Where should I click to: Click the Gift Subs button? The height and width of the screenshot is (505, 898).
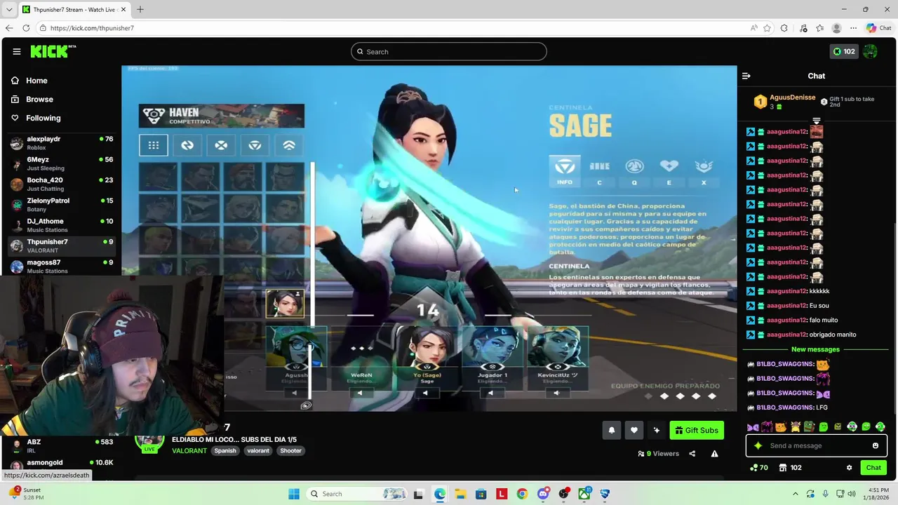coord(697,431)
